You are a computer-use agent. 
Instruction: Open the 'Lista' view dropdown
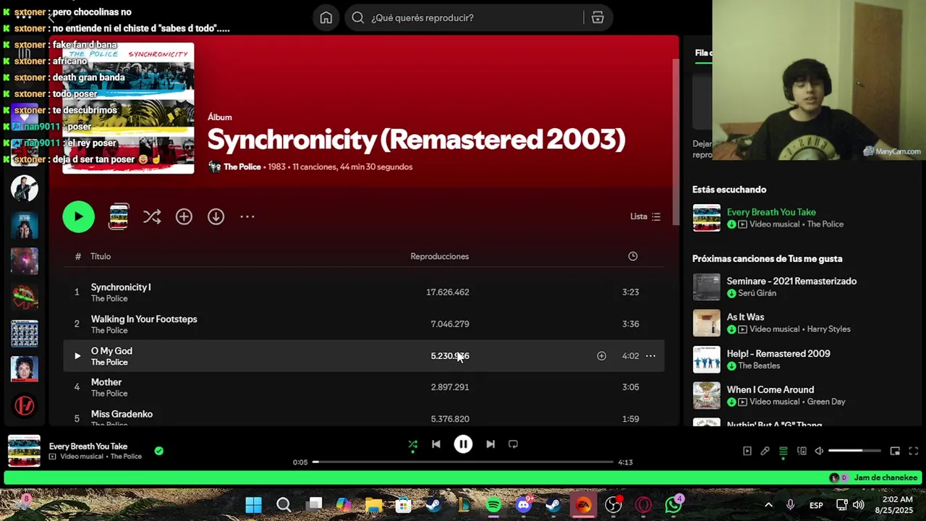pos(645,216)
